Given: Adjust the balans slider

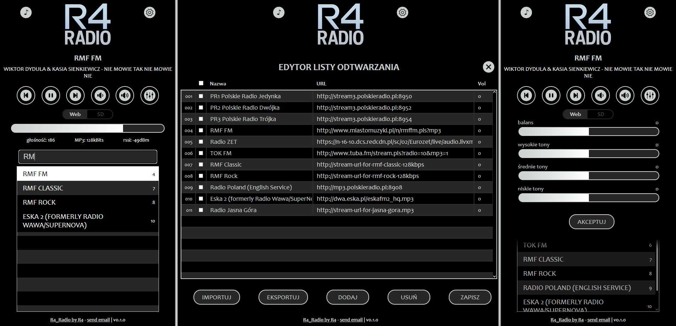Looking at the screenshot, I should [589, 132].
